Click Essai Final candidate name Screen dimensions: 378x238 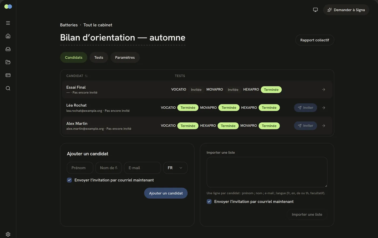tap(76, 87)
